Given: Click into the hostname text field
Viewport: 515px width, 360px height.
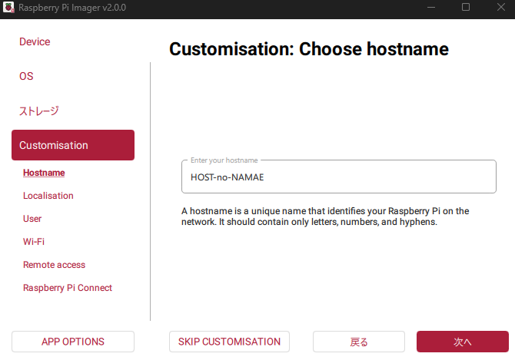Looking at the screenshot, I should (x=338, y=177).
